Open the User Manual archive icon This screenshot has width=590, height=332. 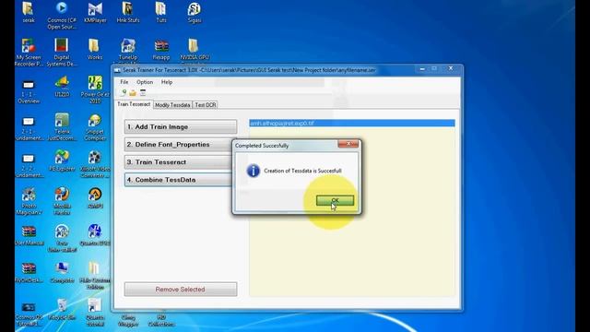[29, 235]
